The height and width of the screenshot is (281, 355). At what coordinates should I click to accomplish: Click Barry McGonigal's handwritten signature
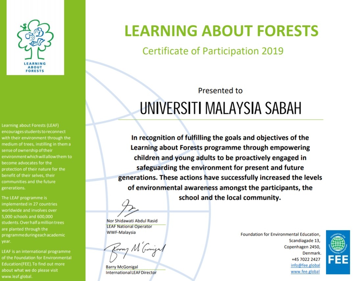pyautogui.click(x=135, y=252)
